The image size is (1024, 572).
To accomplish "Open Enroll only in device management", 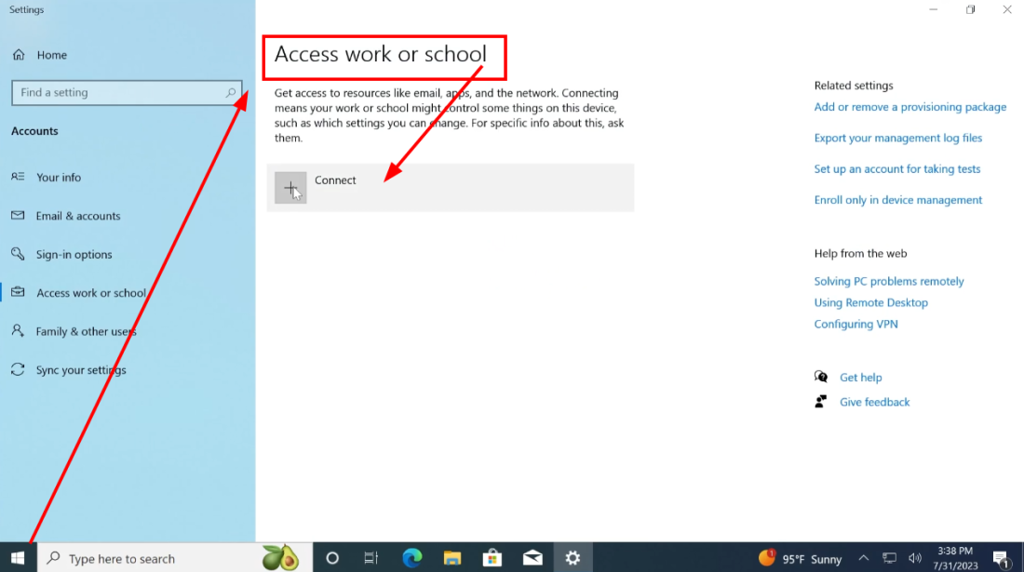I will pos(897,200).
